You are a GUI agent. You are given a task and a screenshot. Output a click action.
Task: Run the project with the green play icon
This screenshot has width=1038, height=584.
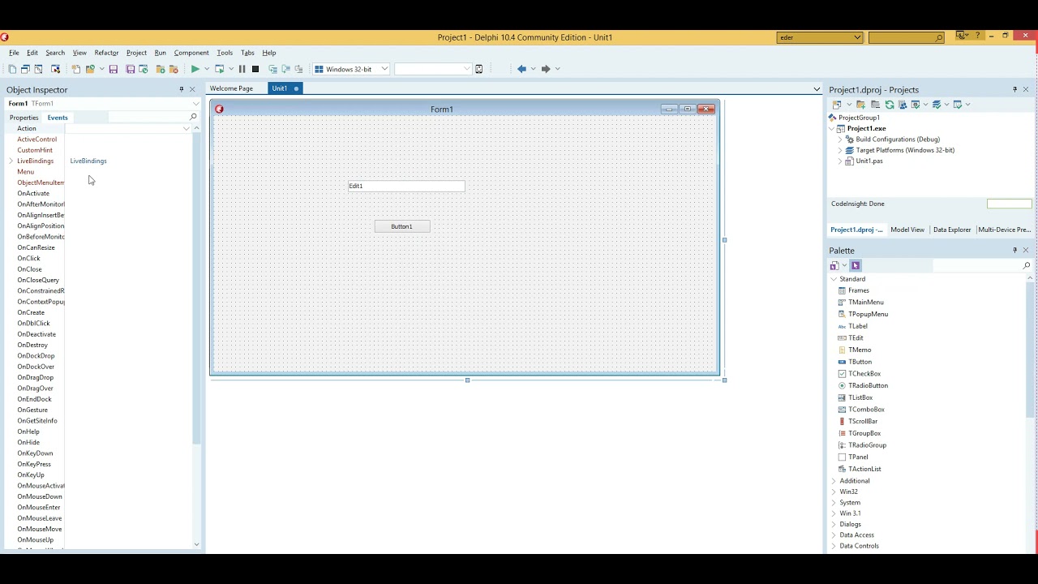(x=195, y=69)
